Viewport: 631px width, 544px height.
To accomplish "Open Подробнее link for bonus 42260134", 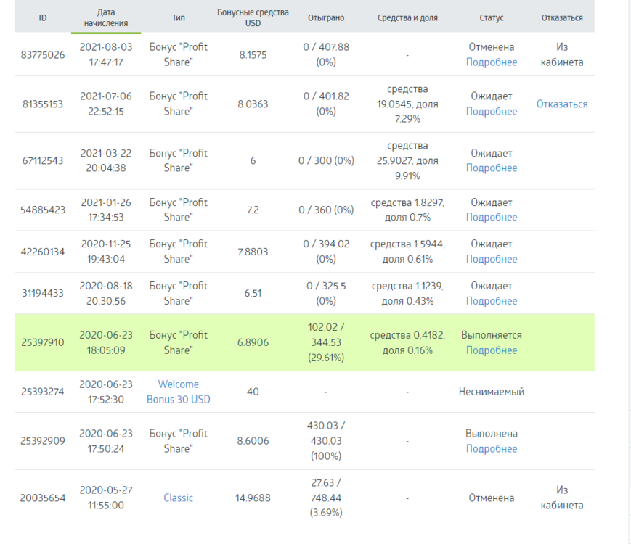I will (x=492, y=259).
